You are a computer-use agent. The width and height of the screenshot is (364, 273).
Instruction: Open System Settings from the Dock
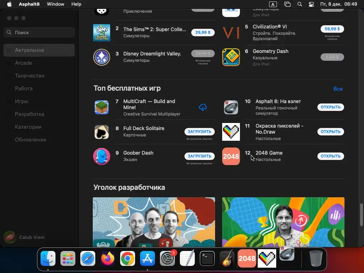point(167,258)
